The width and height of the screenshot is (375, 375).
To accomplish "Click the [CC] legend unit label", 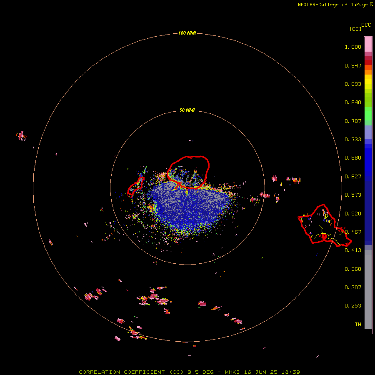I will coord(355,29).
